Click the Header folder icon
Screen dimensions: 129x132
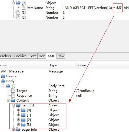[x=3, y=76]
